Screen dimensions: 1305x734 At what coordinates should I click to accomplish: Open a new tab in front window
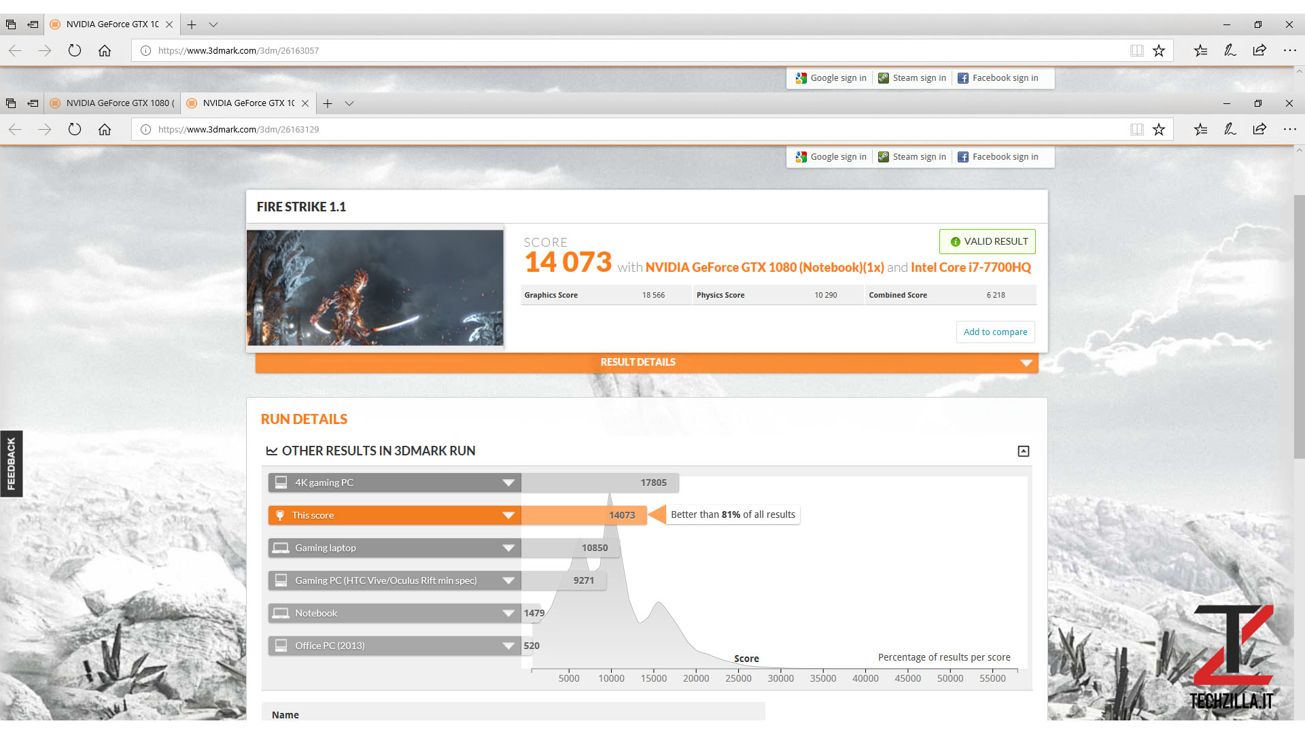click(x=328, y=103)
